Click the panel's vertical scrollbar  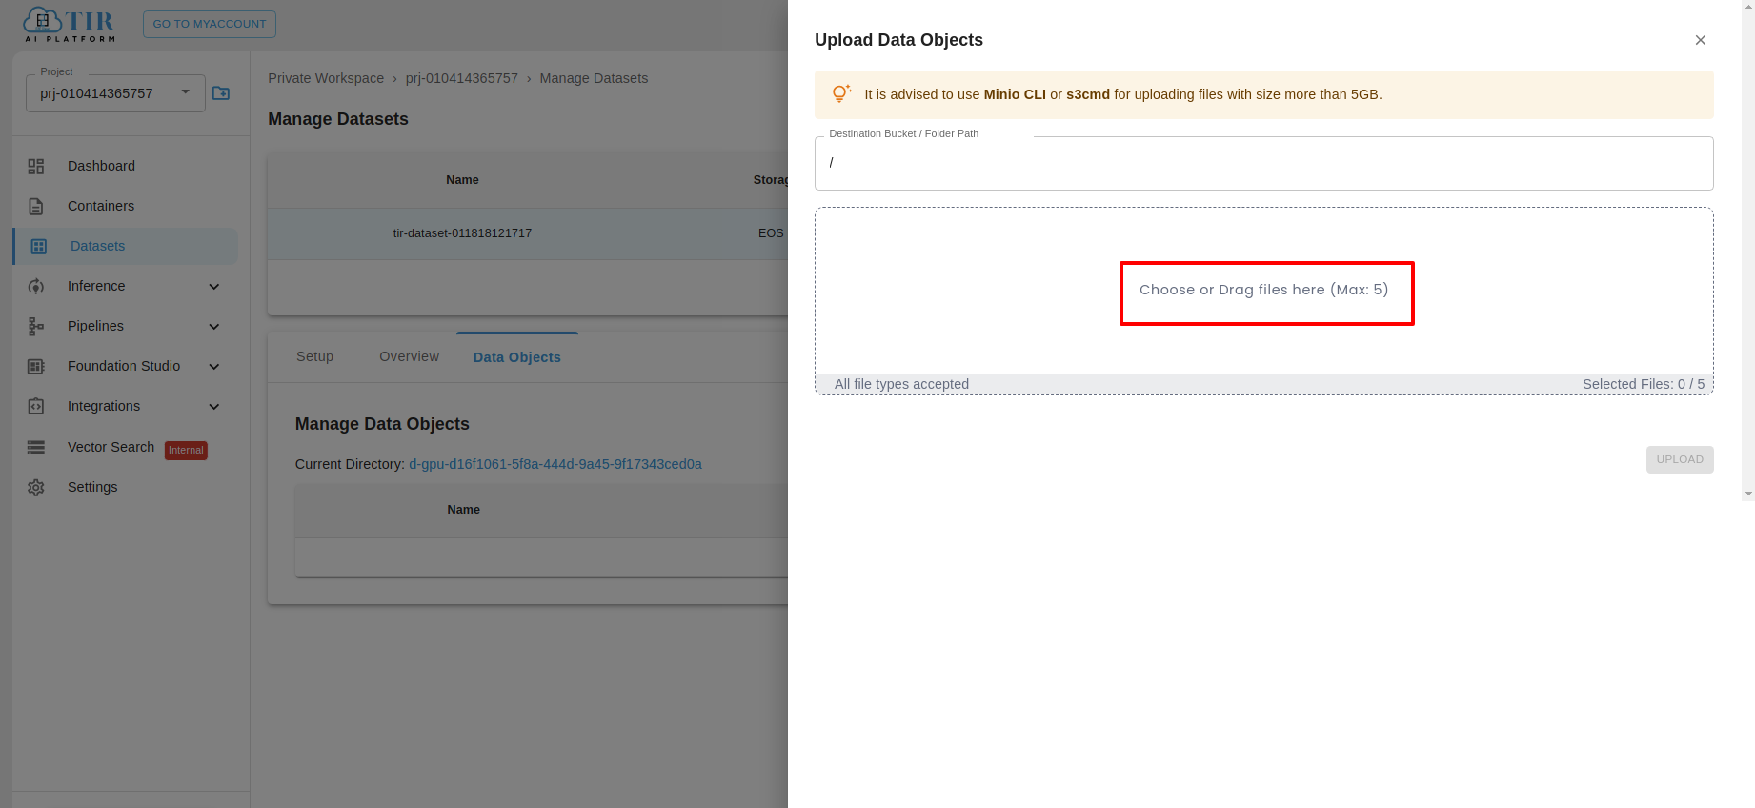(1748, 250)
